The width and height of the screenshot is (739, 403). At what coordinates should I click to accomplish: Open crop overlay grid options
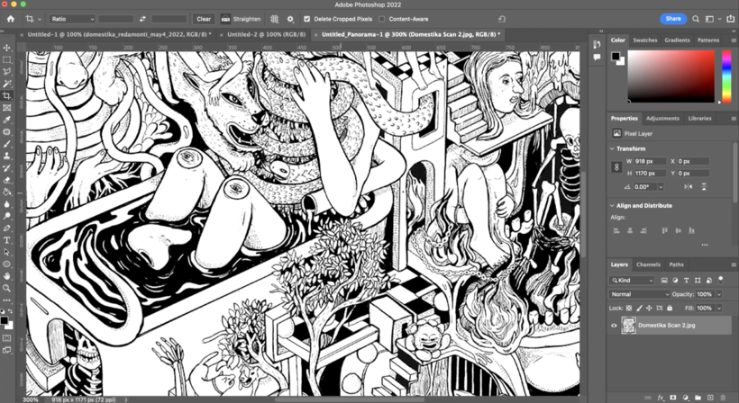275,19
